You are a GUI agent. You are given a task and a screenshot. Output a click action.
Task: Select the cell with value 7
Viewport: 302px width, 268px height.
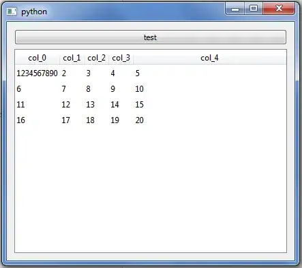click(x=72, y=89)
